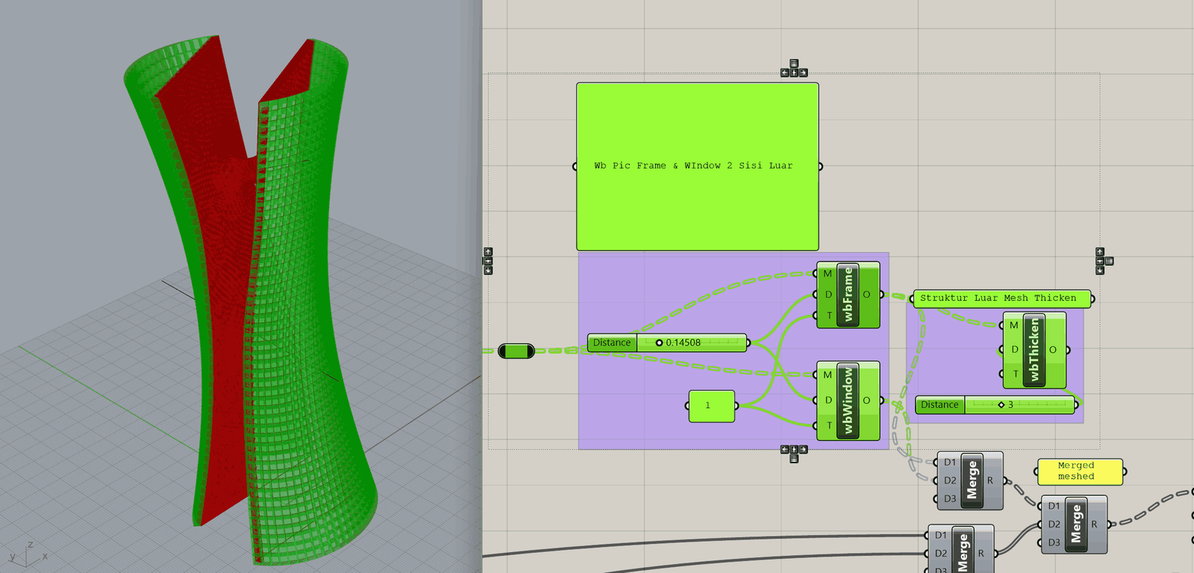Select the green panel containing value 1

[712, 406]
